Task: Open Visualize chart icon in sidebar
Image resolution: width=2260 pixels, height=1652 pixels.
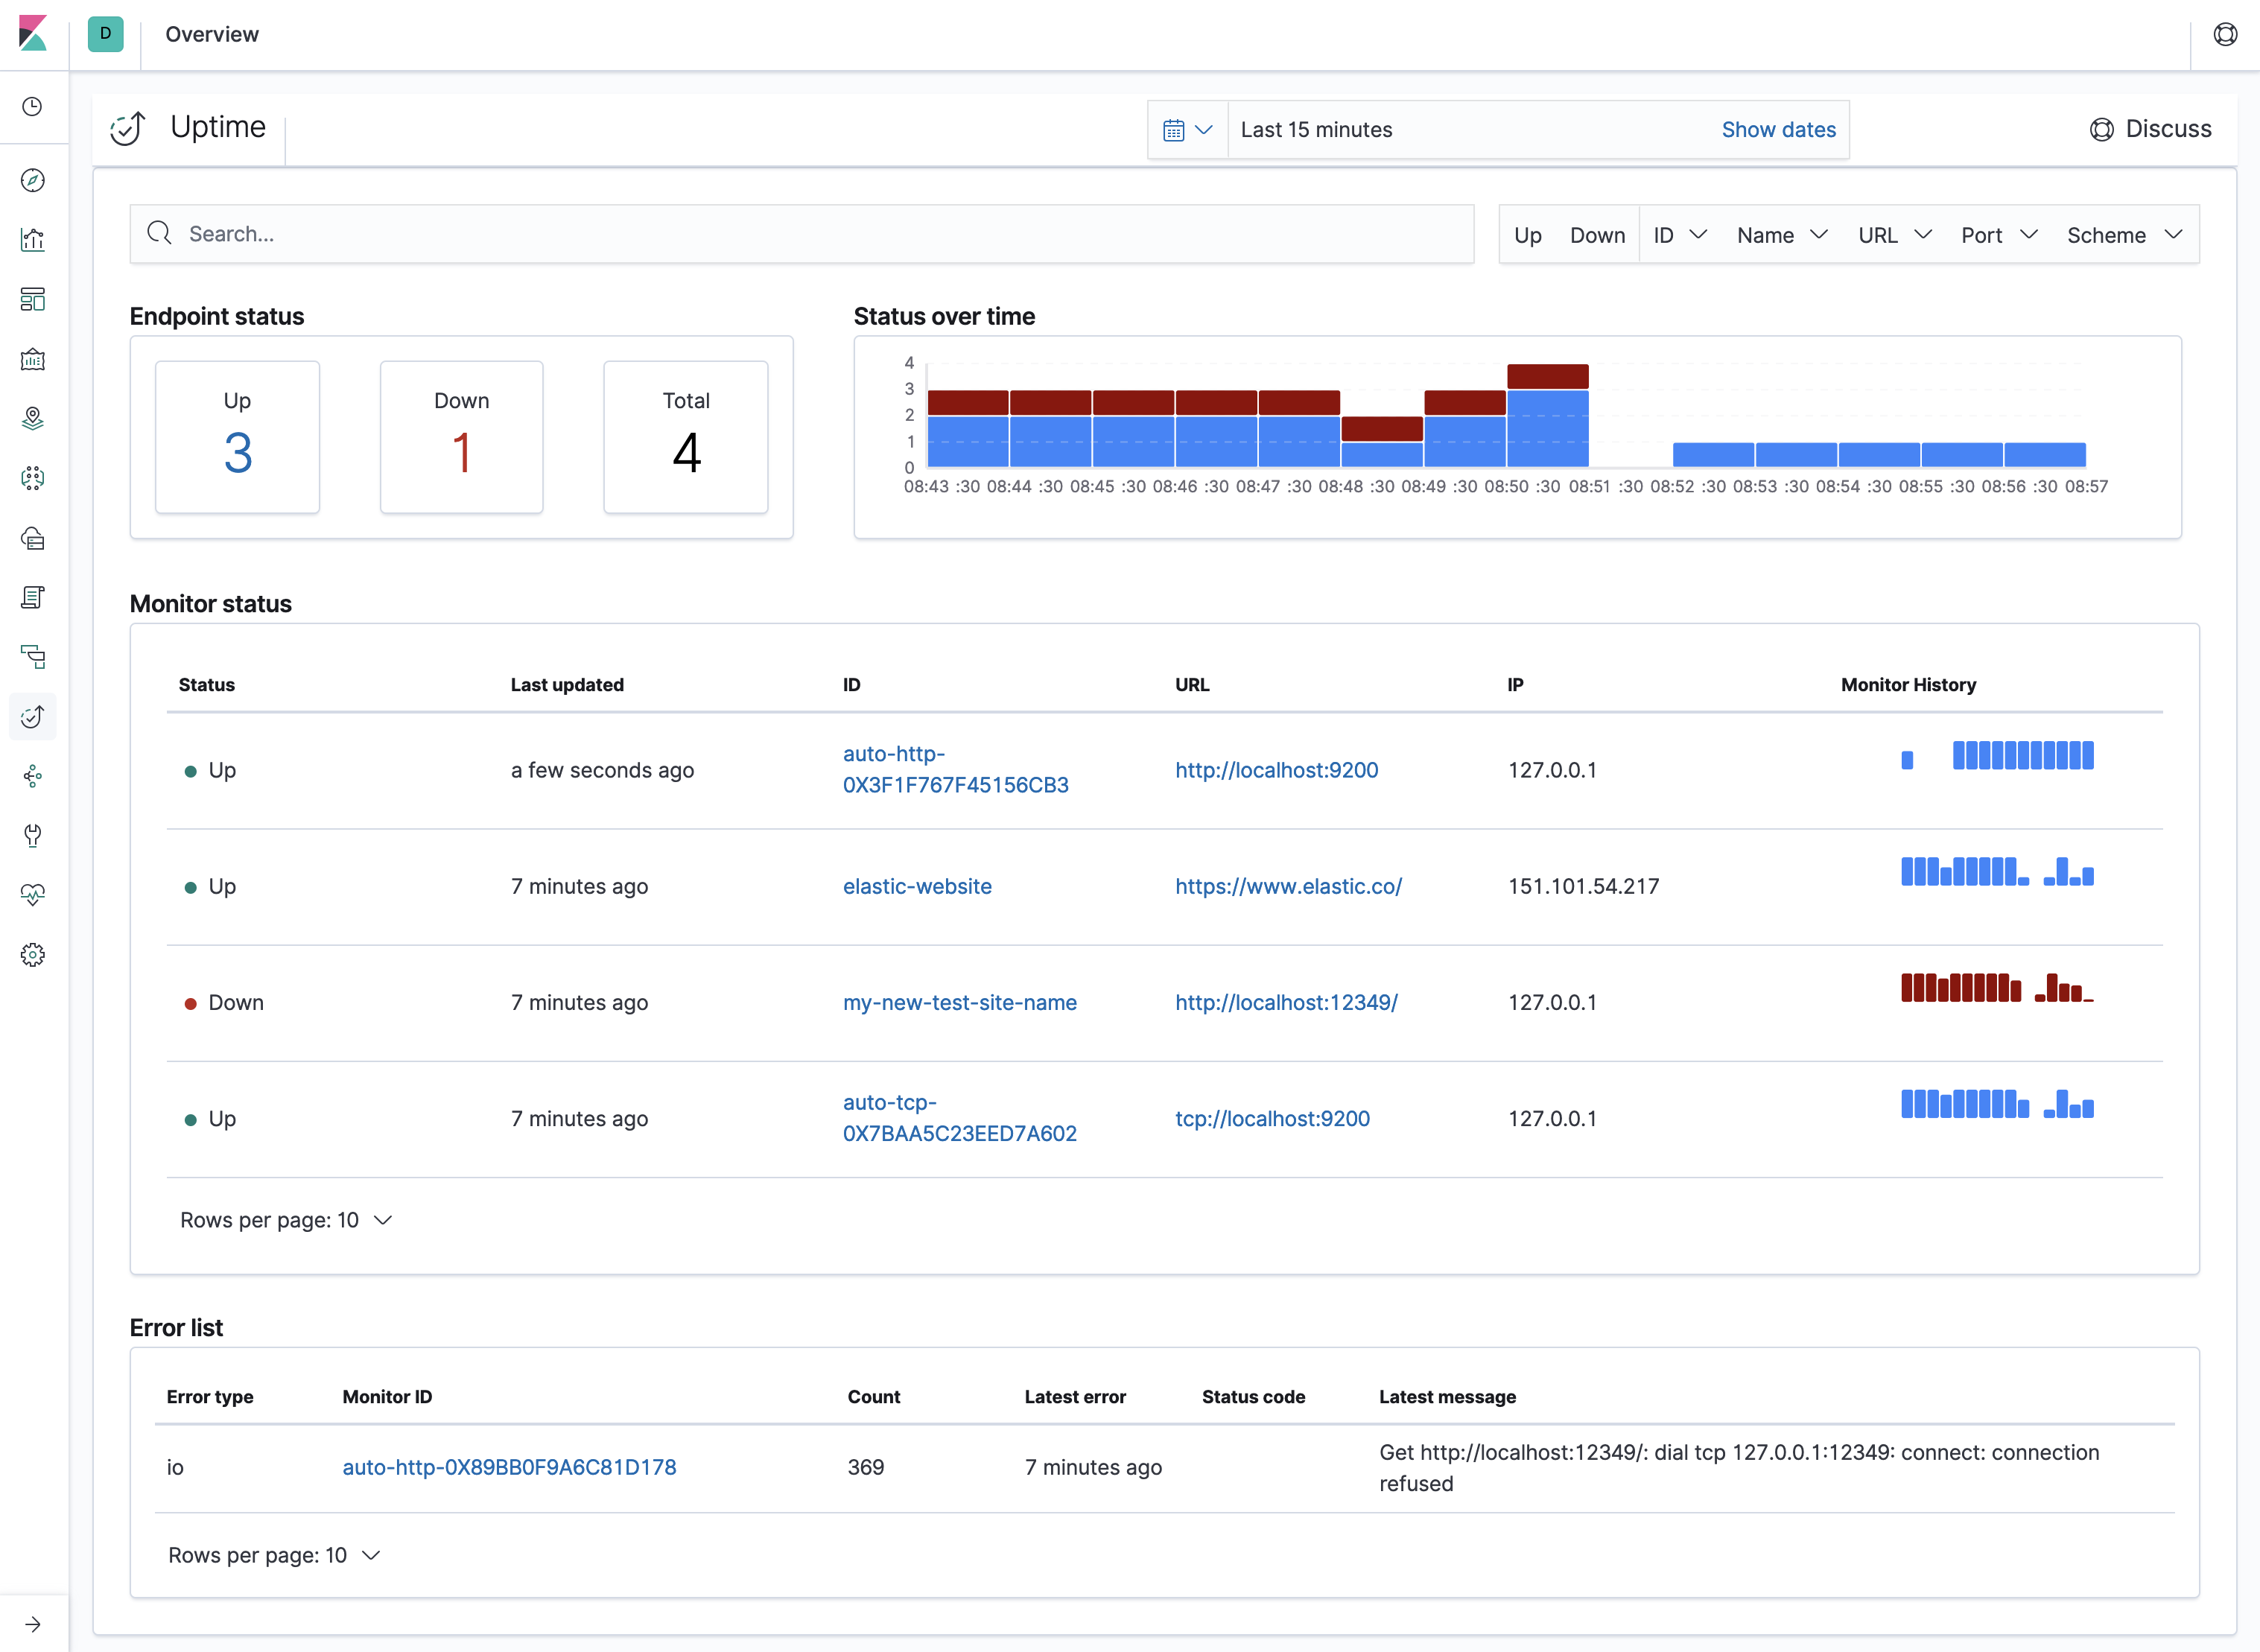Action: 33,240
